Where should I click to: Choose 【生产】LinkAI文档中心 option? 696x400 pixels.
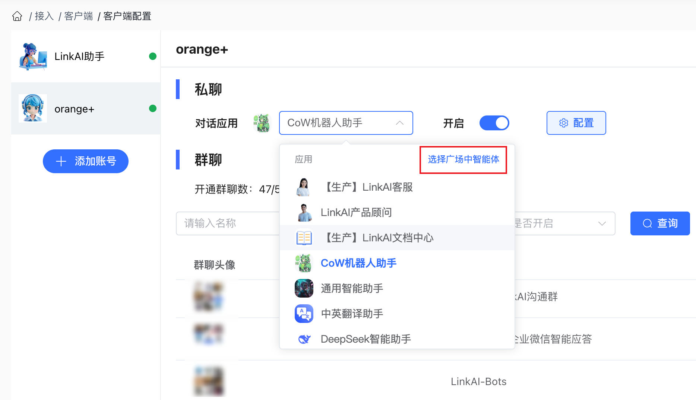pyautogui.click(x=397, y=238)
